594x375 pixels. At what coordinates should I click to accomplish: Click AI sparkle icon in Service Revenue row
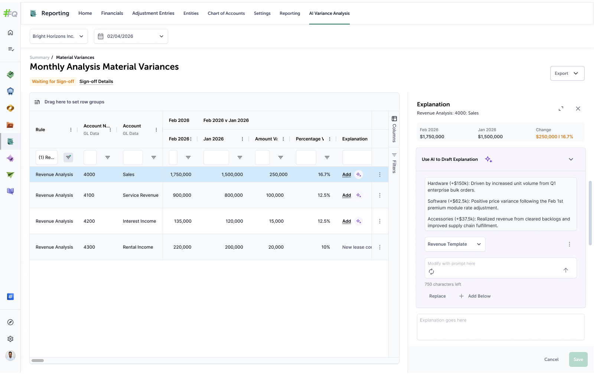(359, 195)
